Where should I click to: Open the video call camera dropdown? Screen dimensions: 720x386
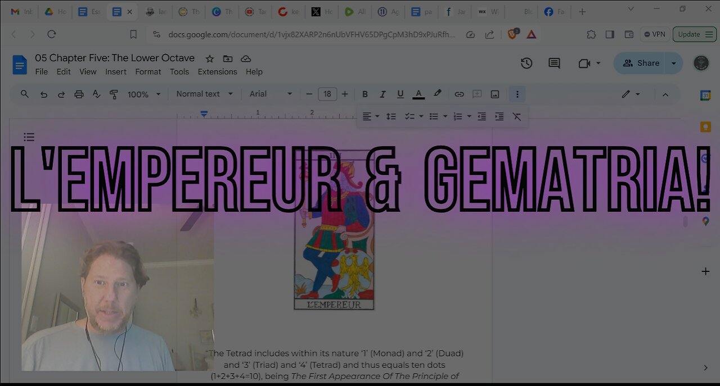(x=589, y=63)
